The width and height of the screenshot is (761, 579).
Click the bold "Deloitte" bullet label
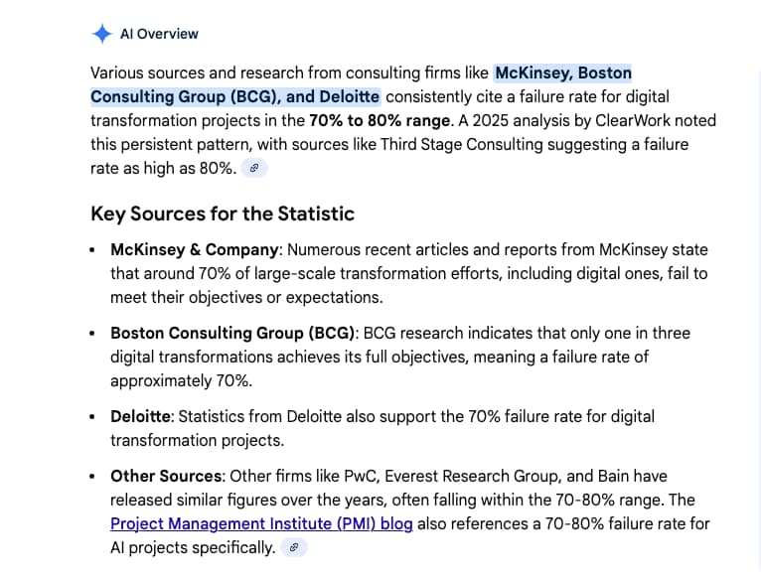[x=143, y=416]
